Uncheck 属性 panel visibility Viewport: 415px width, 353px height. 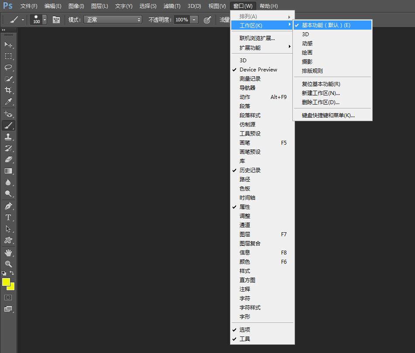point(245,207)
